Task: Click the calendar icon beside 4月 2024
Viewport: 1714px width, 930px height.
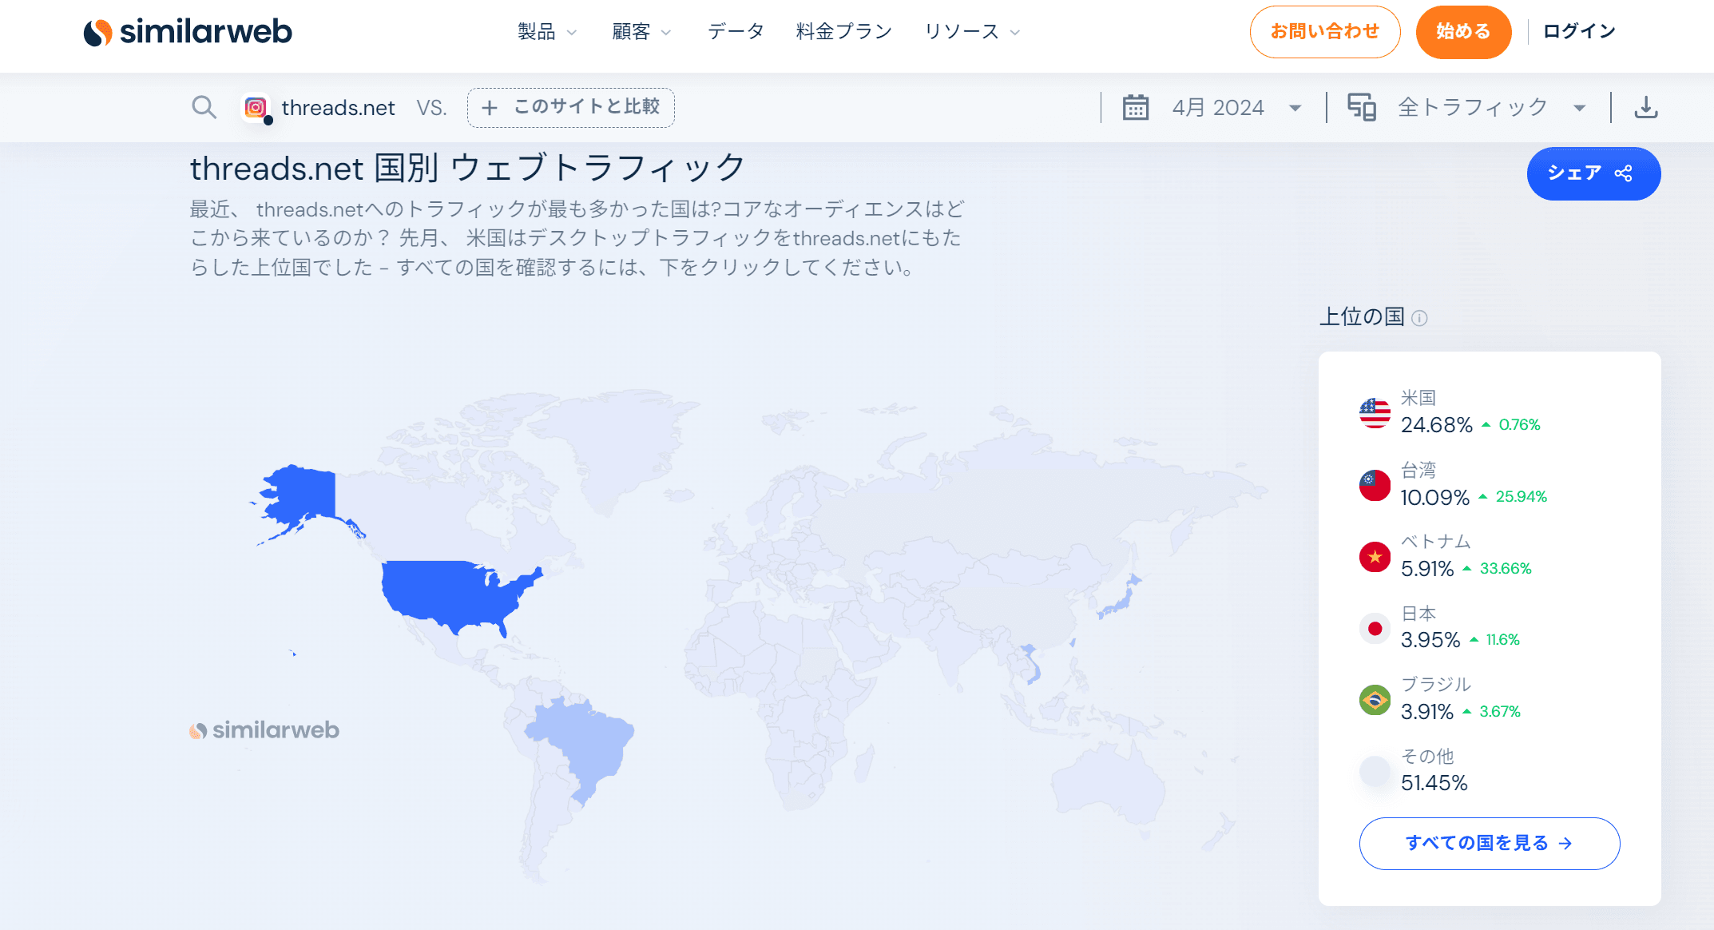Action: 1135,107
